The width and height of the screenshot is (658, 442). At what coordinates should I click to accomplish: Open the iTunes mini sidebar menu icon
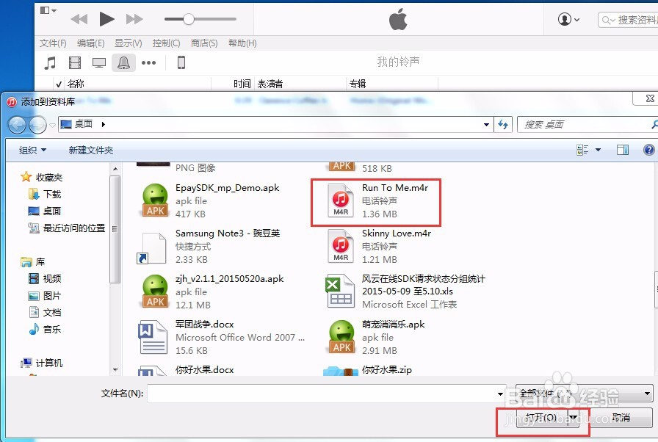[48, 10]
